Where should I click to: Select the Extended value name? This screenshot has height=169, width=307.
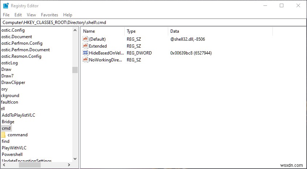tap(98, 46)
